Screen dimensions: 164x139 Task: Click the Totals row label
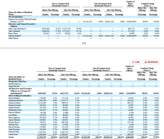point(11,137)
